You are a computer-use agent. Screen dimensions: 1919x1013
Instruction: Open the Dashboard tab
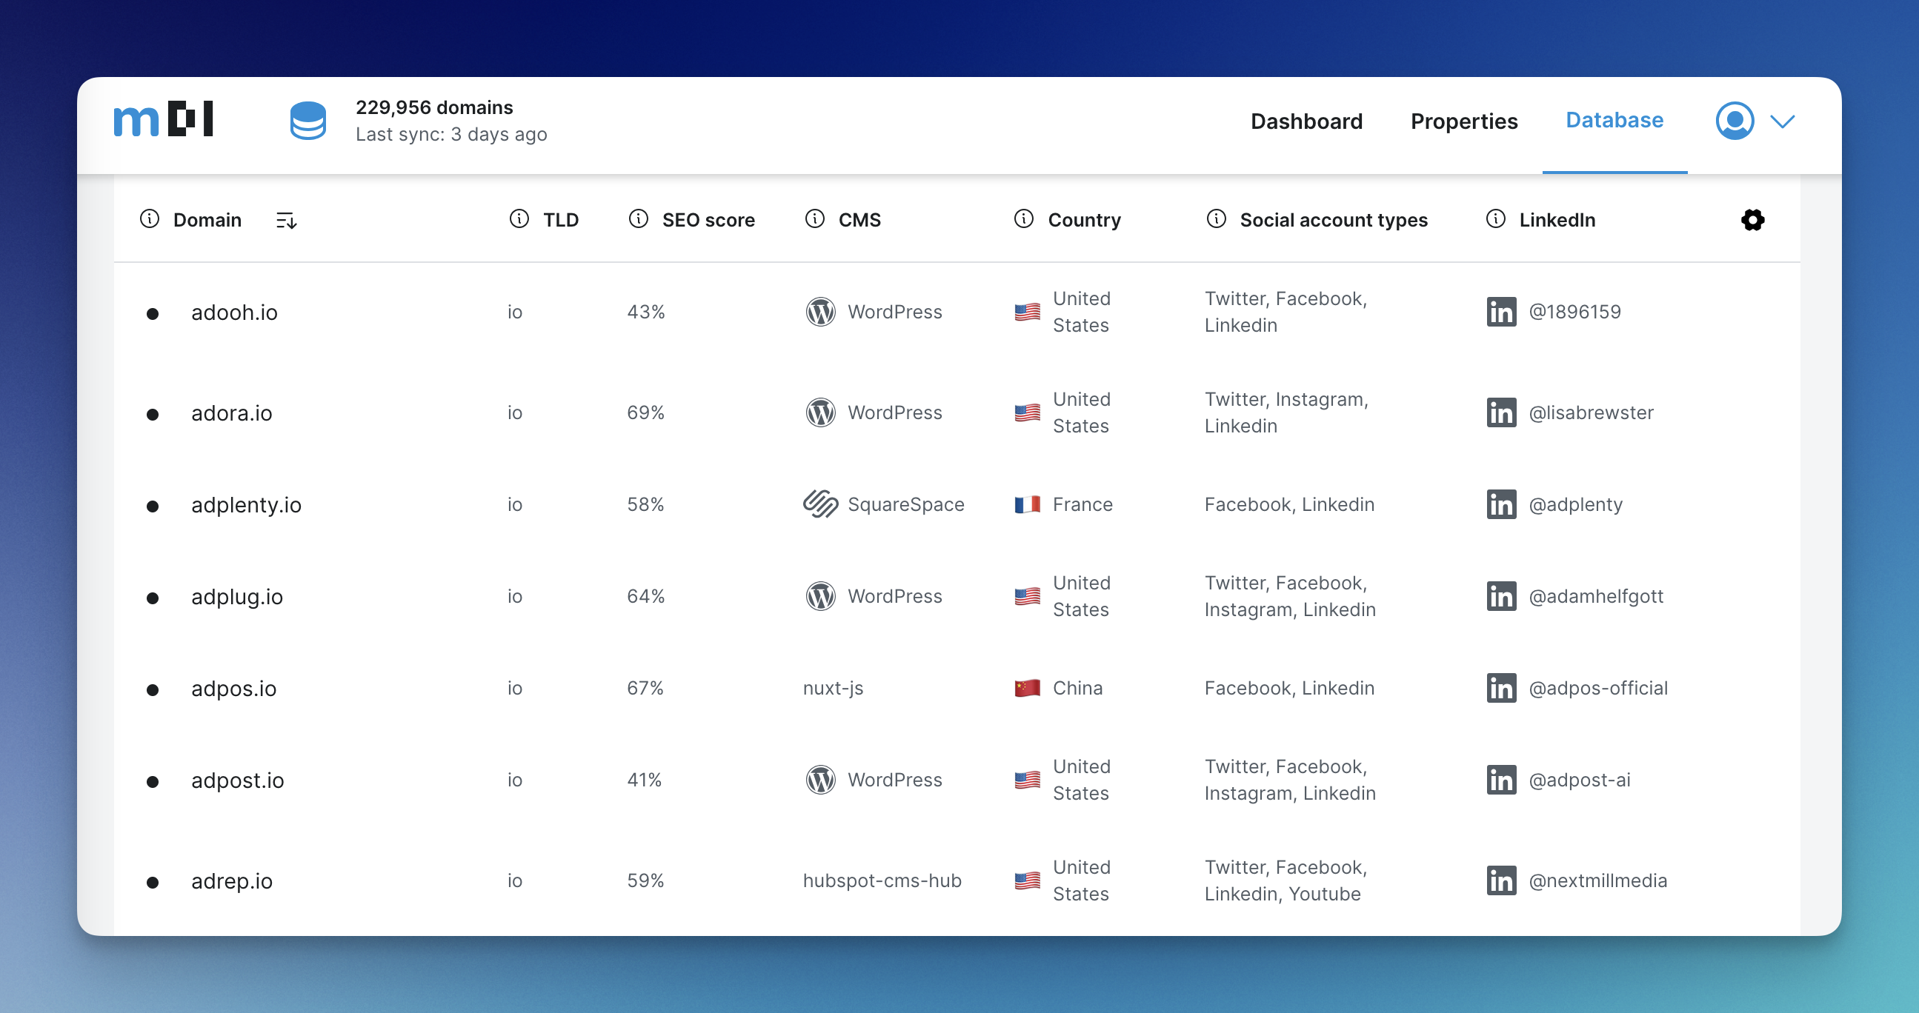pyautogui.click(x=1306, y=121)
